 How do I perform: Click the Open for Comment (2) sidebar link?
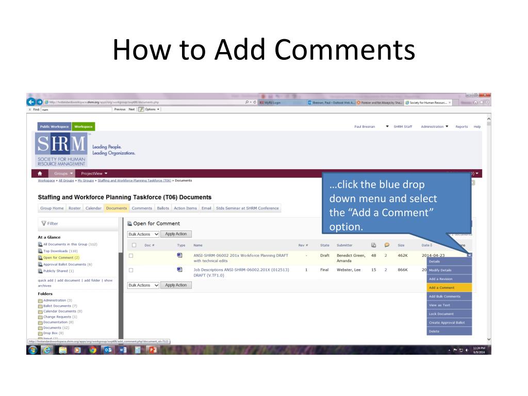pos(61,258)
